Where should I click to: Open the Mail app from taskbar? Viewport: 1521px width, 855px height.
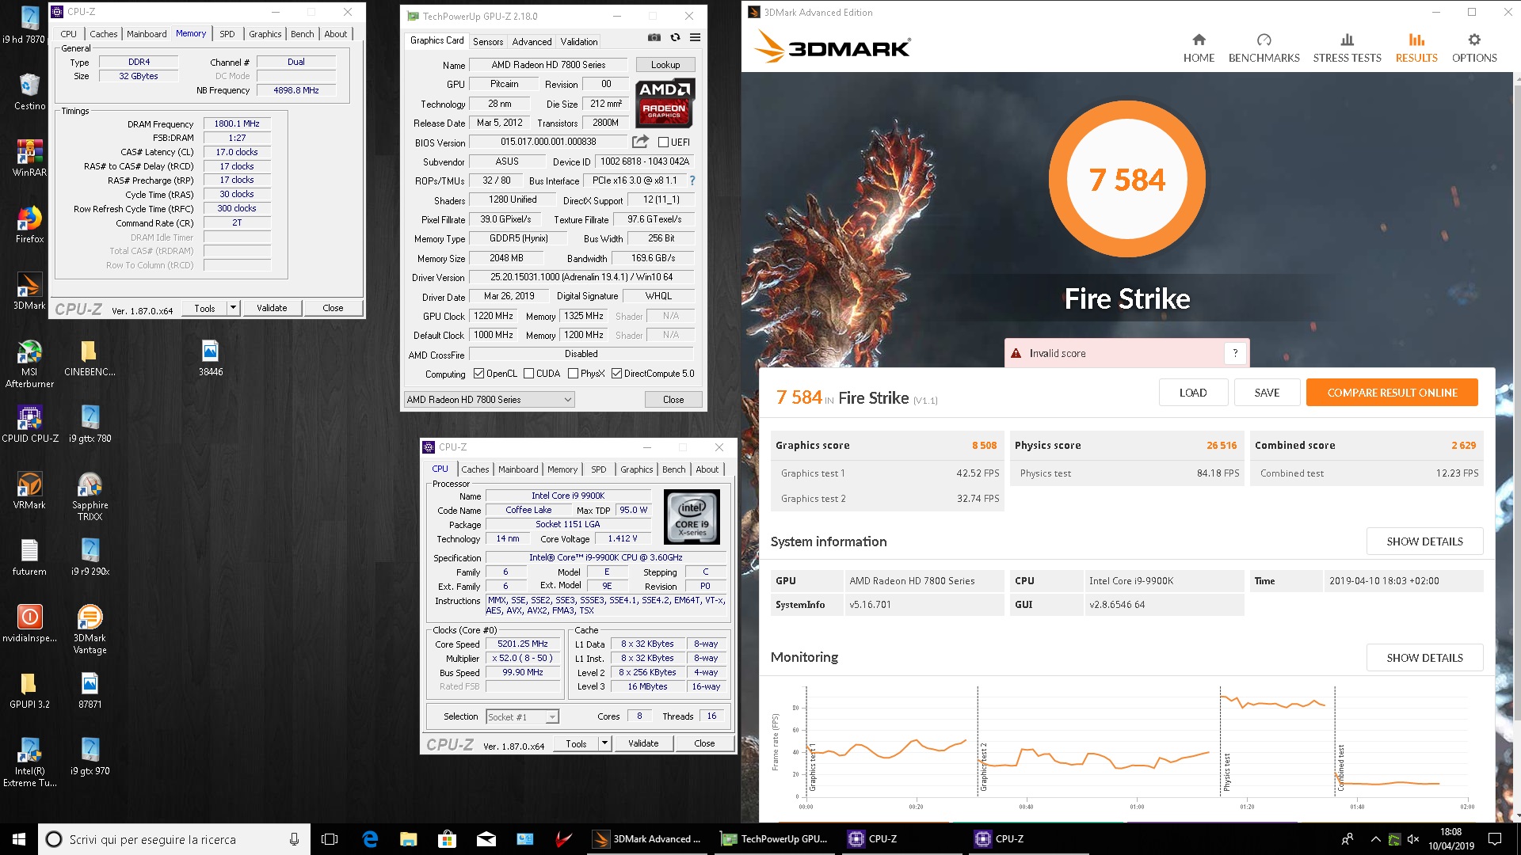[x=486, y=839]
